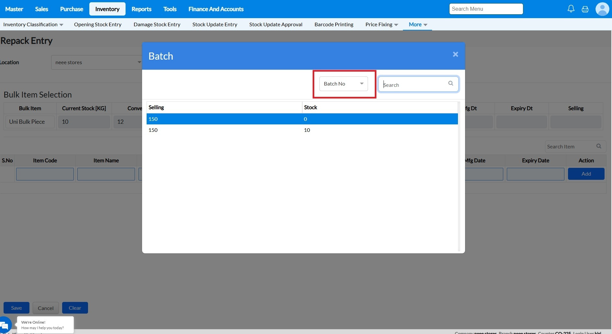Go to Opening Stock Entry

click(x=98, y=24)
